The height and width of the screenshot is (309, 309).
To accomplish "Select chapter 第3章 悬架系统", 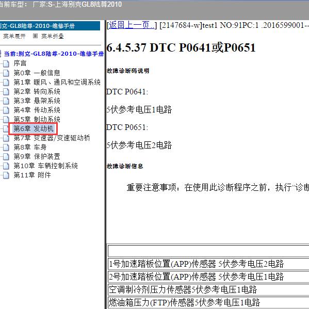I will 37,101.
